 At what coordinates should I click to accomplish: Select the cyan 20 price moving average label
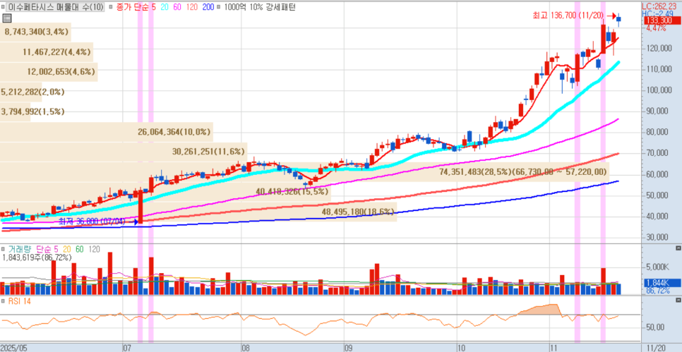165,7
